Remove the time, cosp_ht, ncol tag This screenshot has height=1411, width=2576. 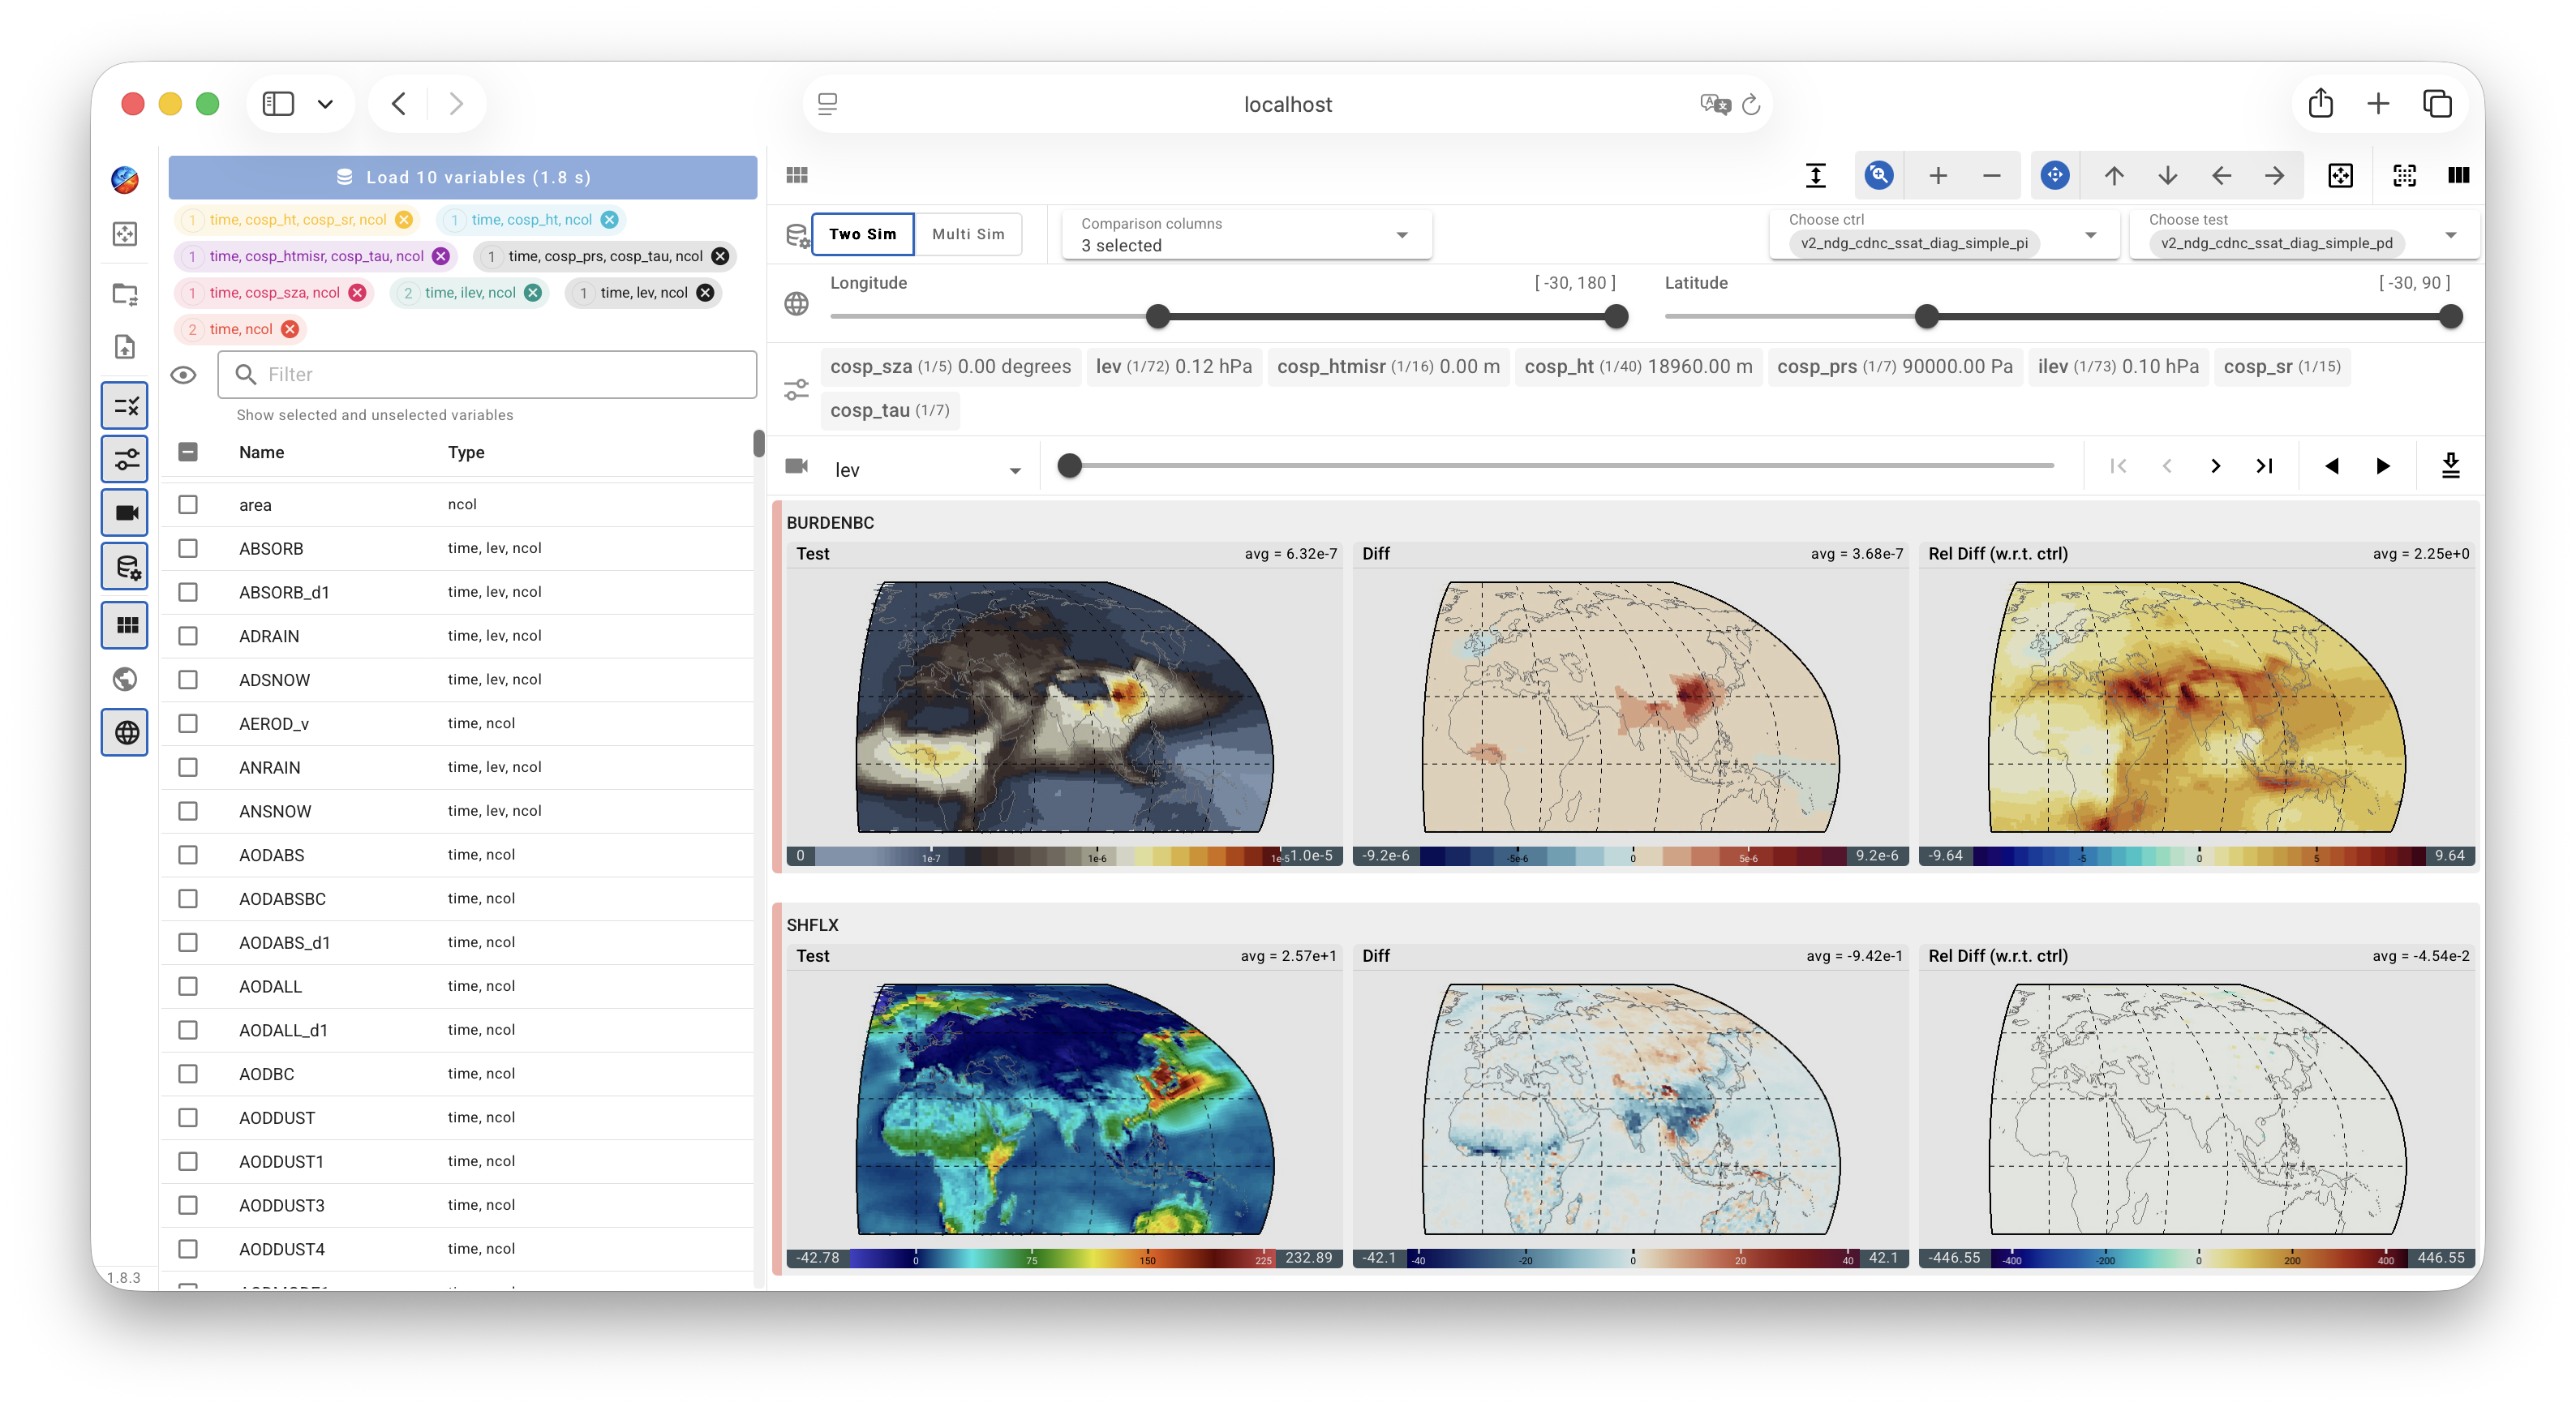click(x=609, y=220)
